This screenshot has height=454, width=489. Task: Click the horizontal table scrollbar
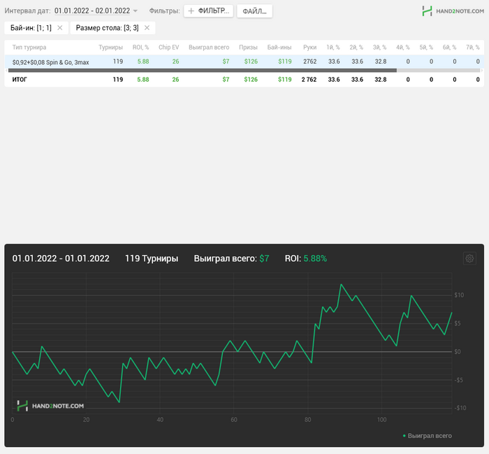click(203, 71)
